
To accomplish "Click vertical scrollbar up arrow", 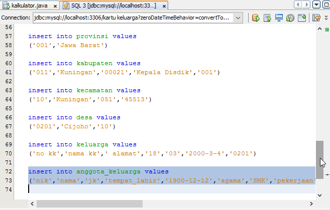I will 319,29.
